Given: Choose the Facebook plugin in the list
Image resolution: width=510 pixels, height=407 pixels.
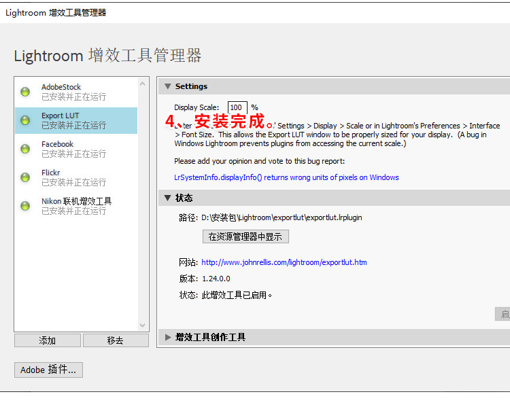Looking at the screenshot, I should pyautogui.click(x=76, y=149).
